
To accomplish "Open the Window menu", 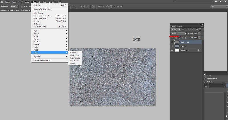I will (x=52, y=2).
